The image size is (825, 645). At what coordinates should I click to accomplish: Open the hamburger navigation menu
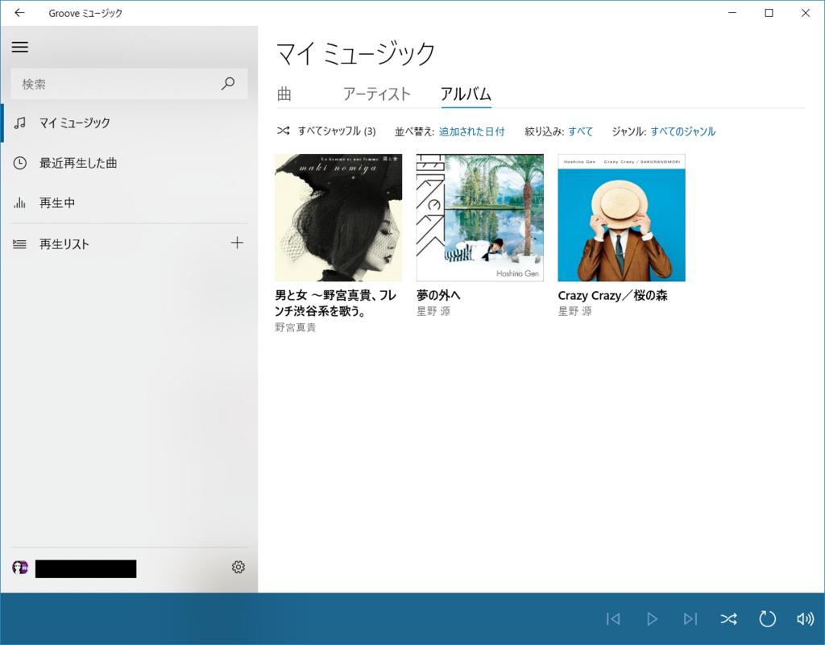(x=20, y=47)
